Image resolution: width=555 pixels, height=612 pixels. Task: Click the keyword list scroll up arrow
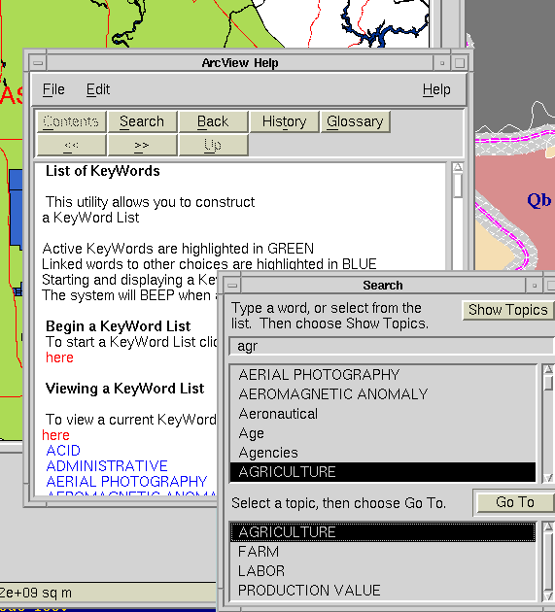pyautogui.click(x=548, y=369)
